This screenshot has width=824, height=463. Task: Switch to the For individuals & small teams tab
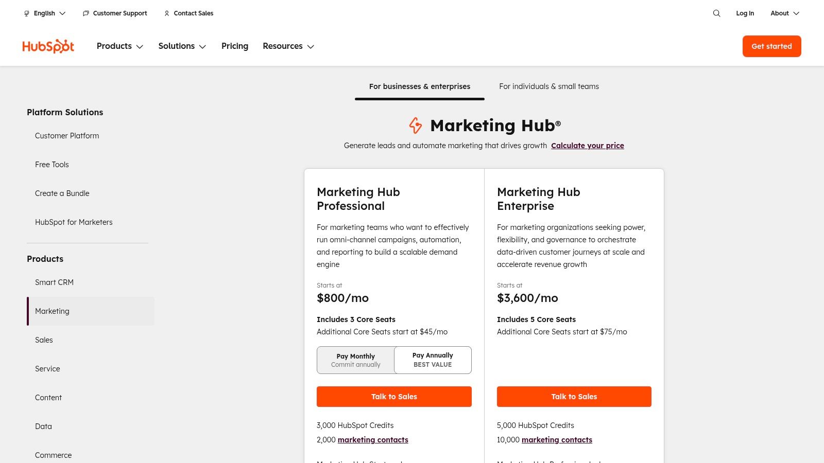click(549, 86)
